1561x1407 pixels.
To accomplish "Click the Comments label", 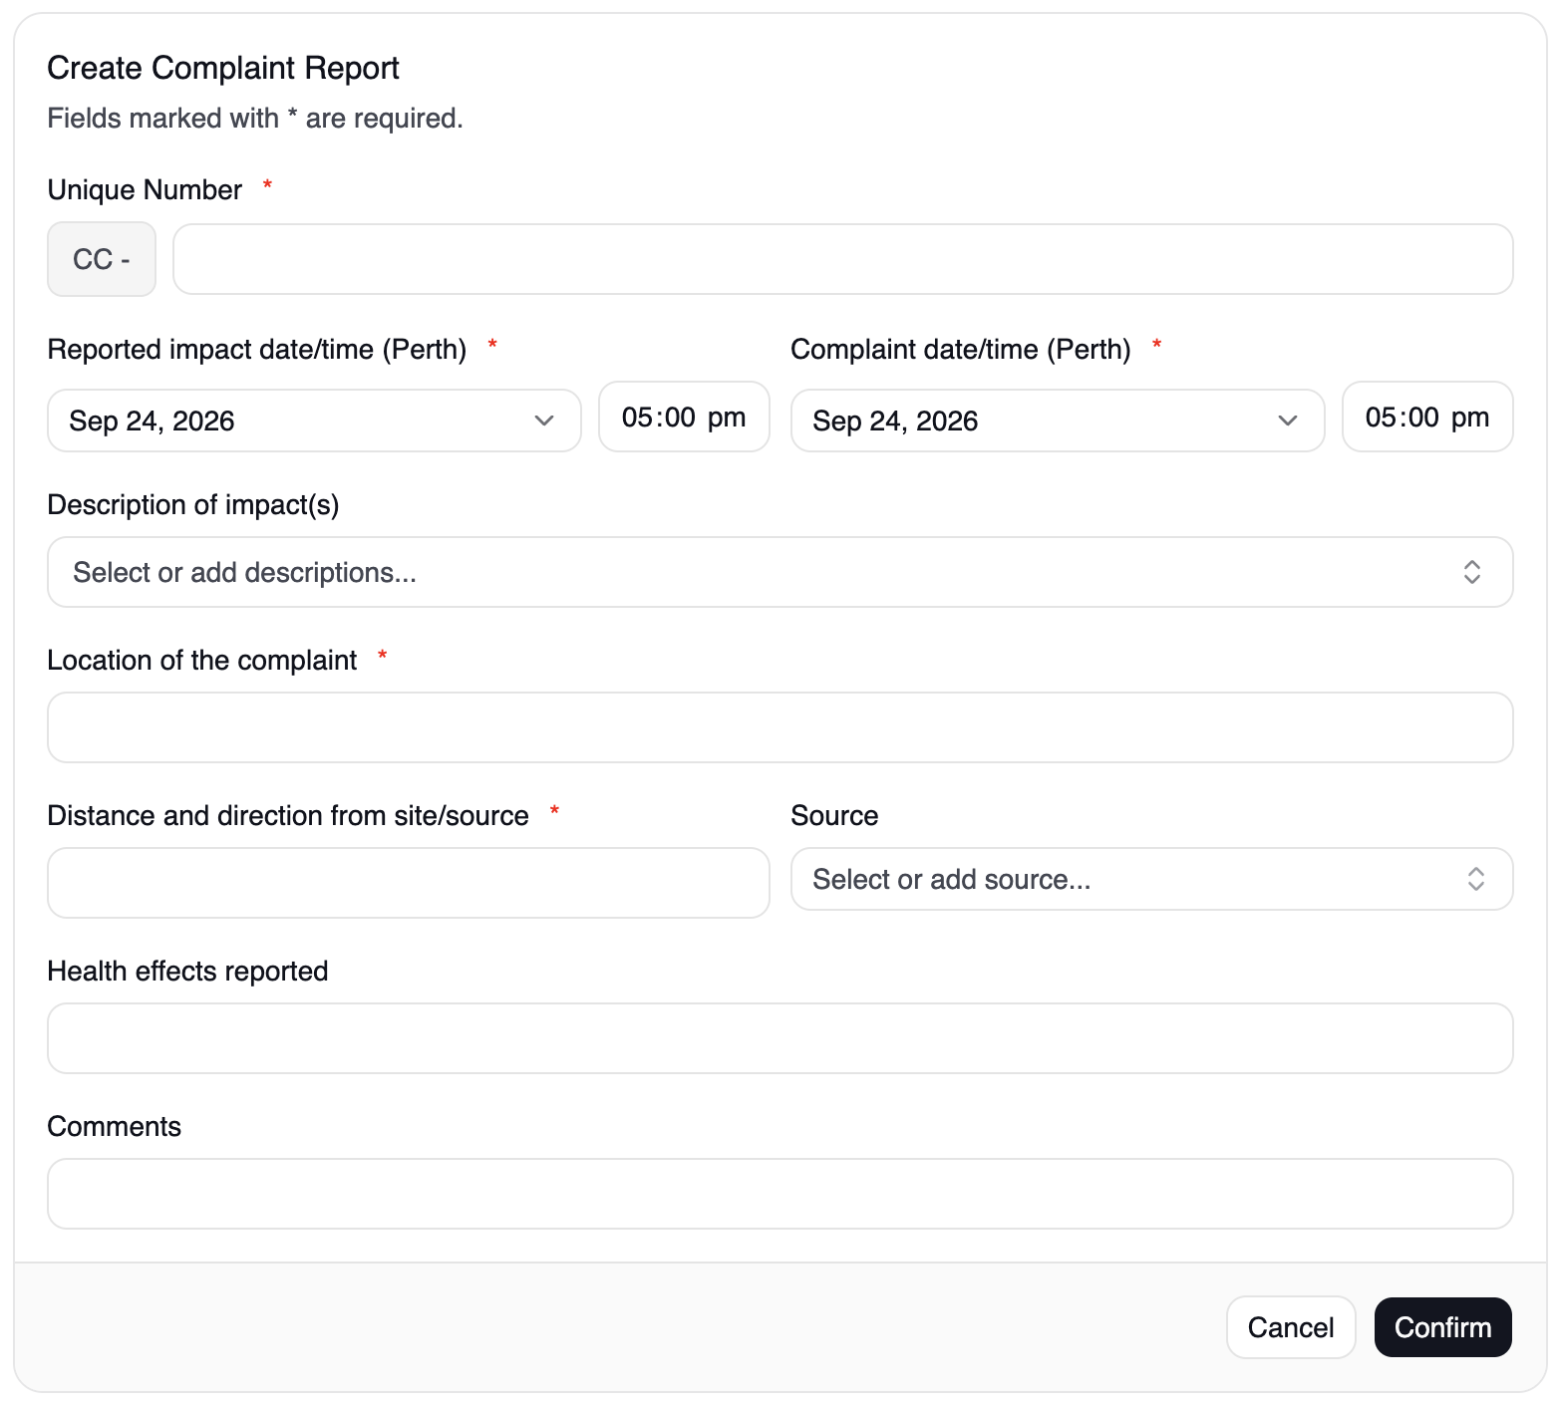I will click(x=115, y=1126).
